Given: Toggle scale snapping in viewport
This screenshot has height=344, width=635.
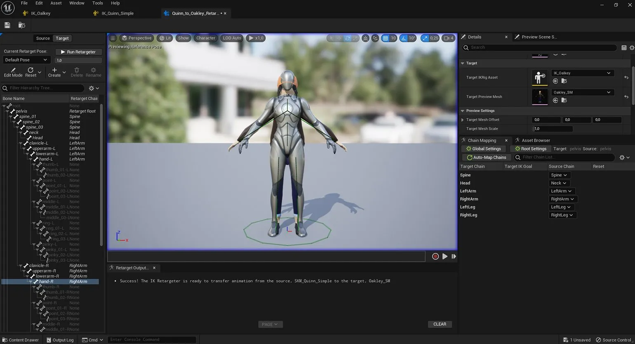Looking at the screenshot, I should pos(425,38).
